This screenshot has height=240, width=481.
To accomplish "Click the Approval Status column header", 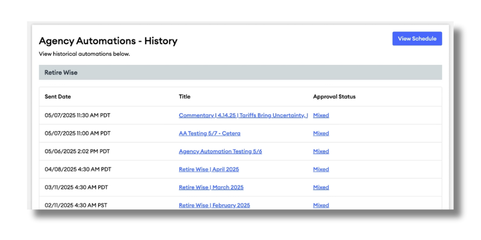I will (334, 96).
